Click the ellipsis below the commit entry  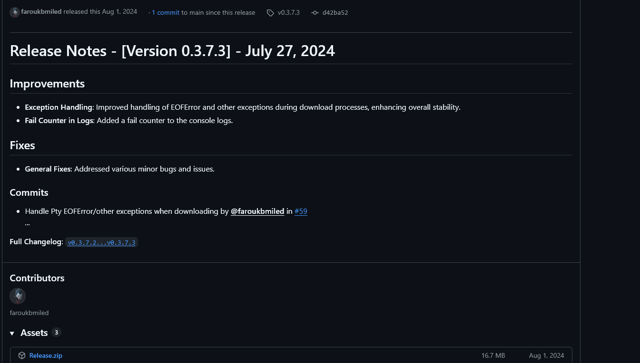click(x=28, y=223)
